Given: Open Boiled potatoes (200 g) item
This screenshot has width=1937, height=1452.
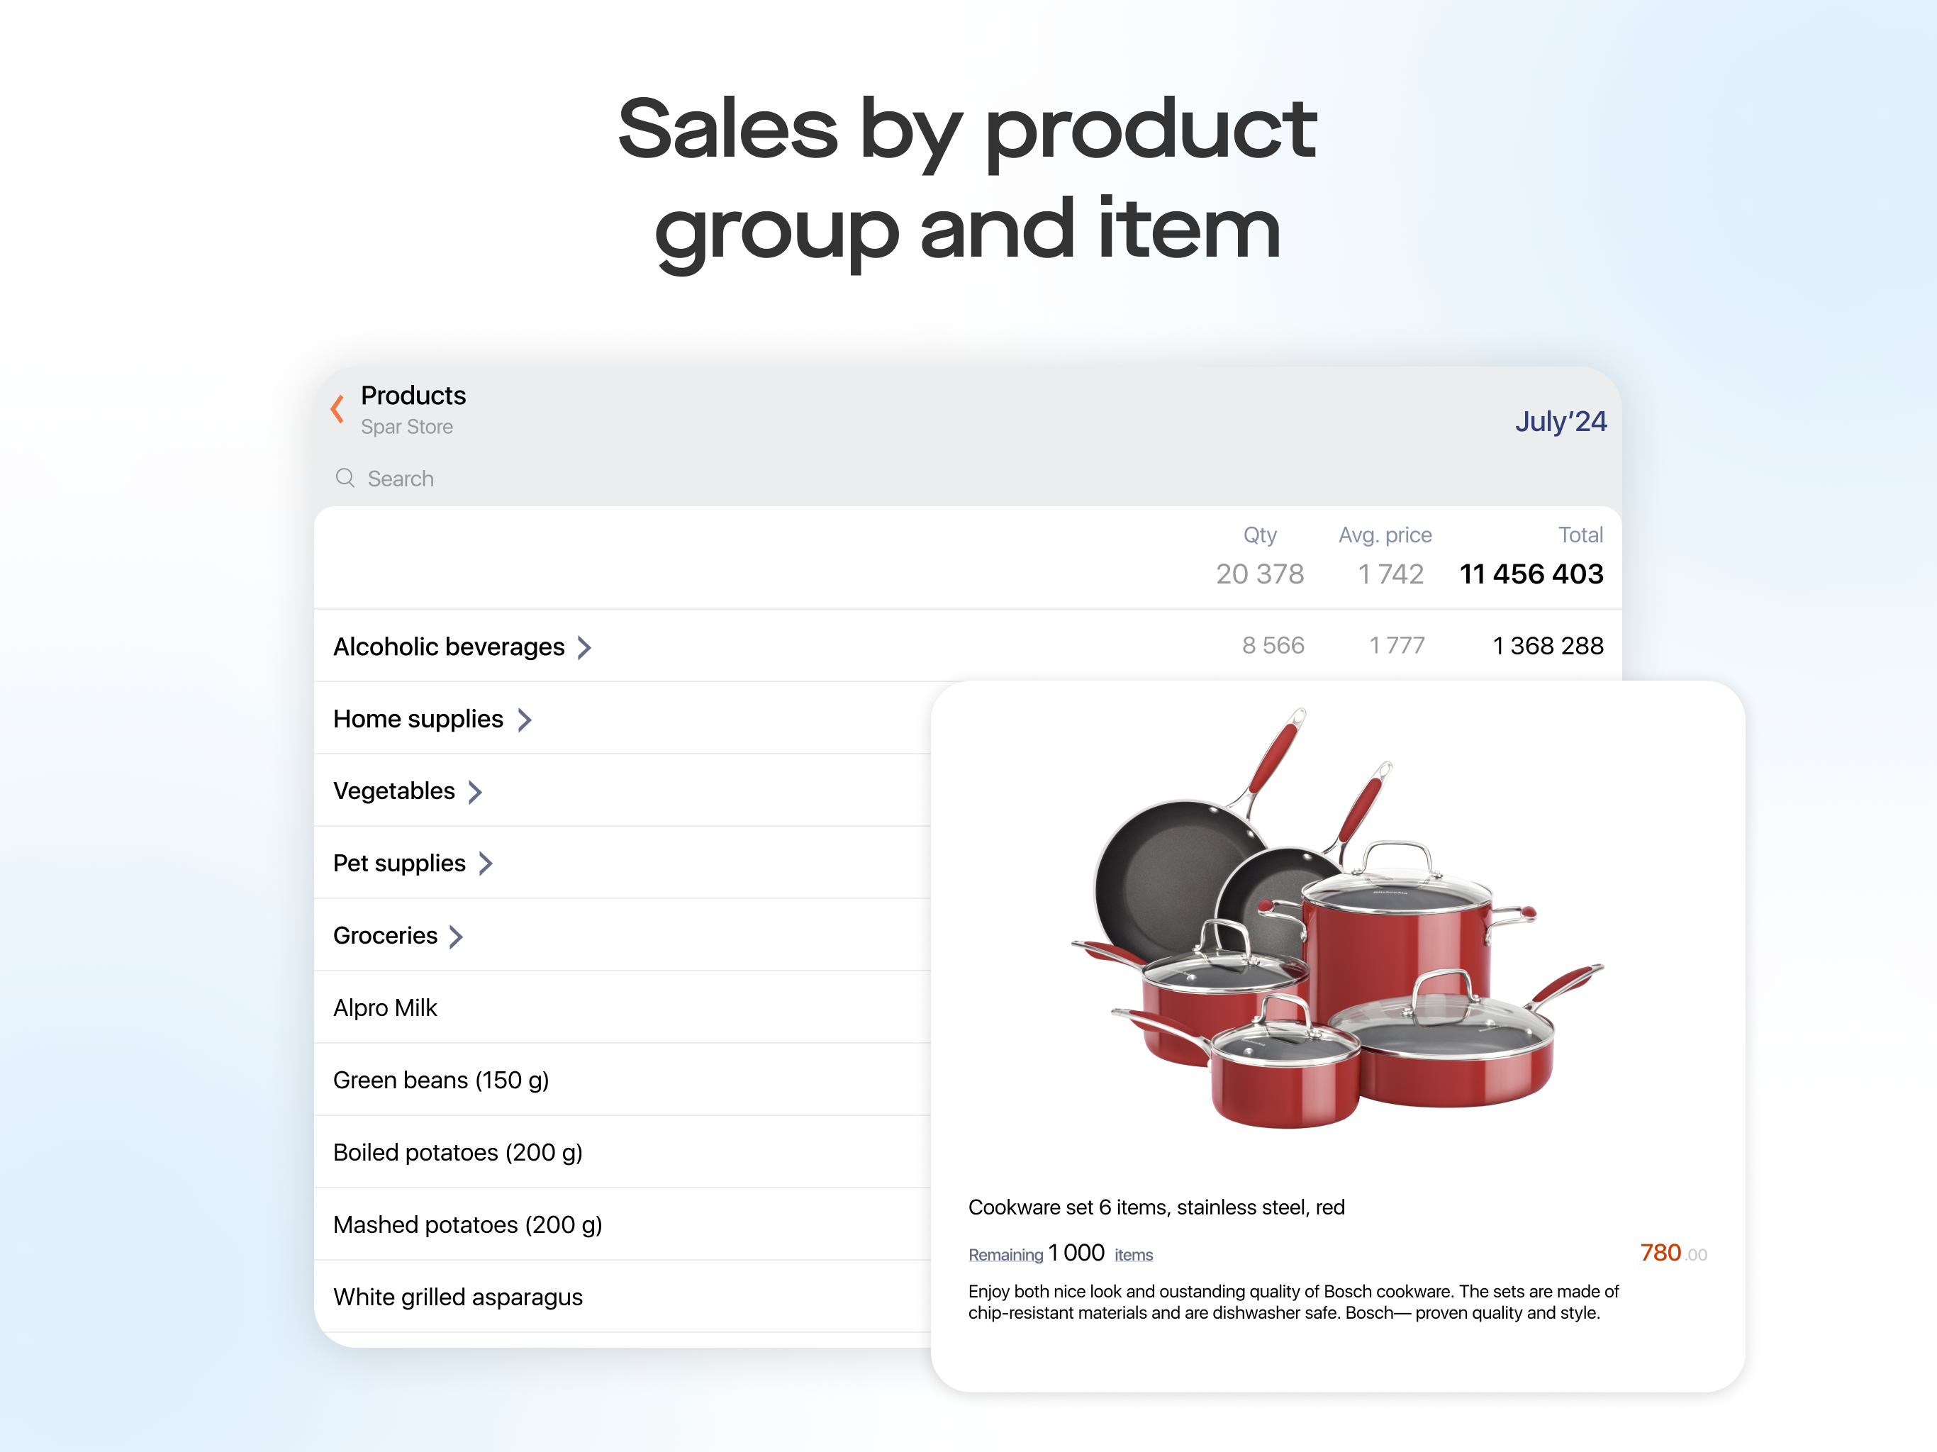Looking at the screenshot, I should pyautogui.click(x=622, y=1153).
